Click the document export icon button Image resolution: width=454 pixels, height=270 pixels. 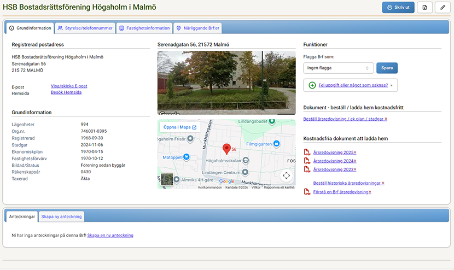point(425,8)
